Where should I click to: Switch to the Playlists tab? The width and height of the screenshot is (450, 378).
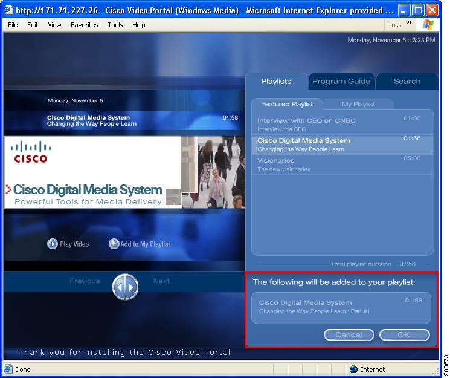click(x=276, y=82)
